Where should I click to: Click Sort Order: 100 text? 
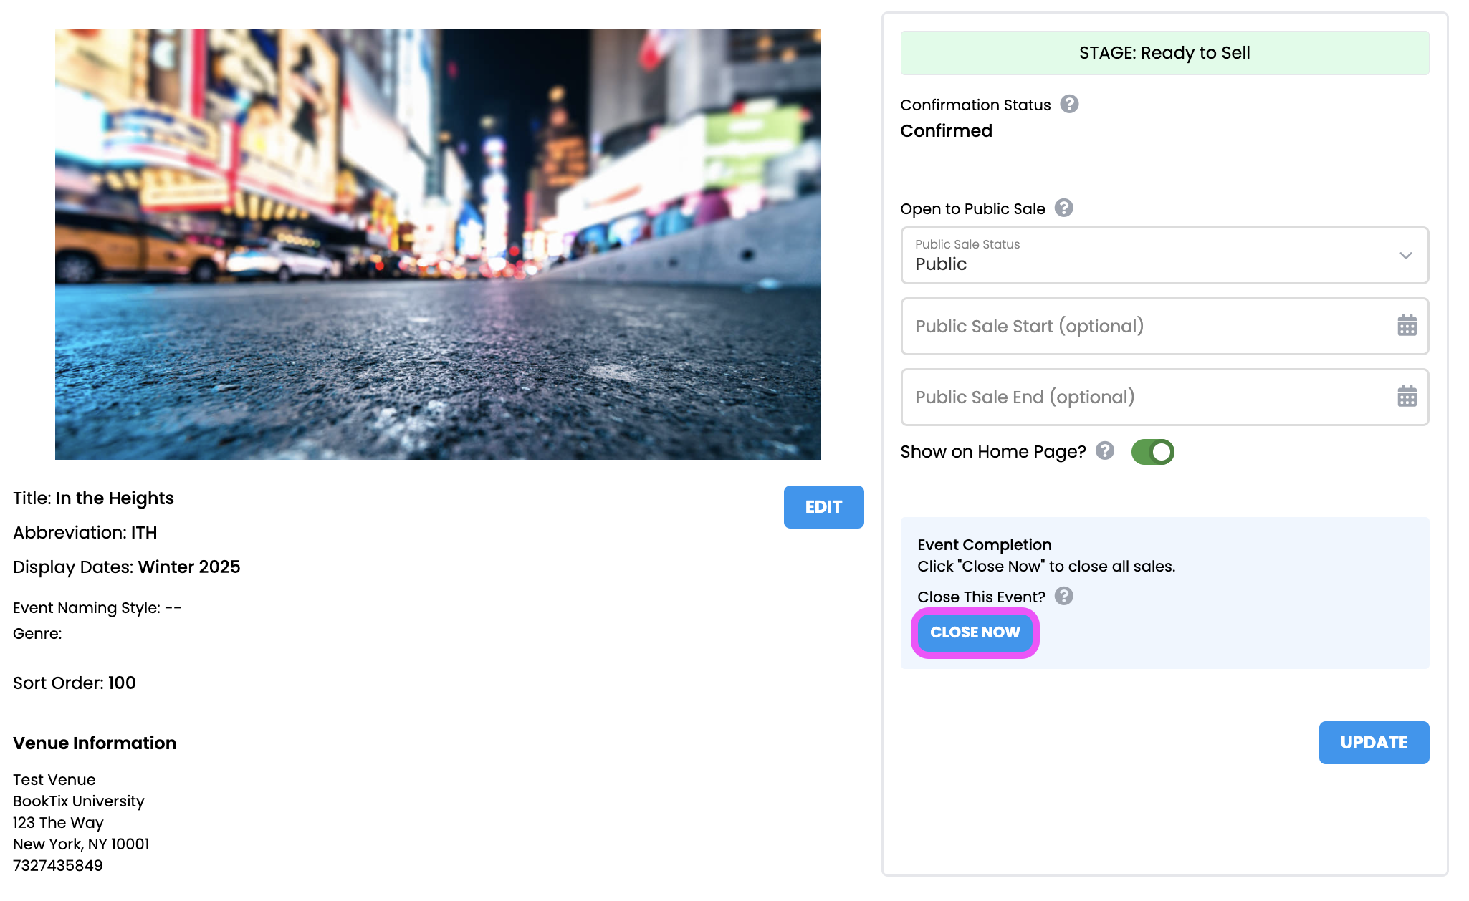pyautogui.click(x=75, y=683)
